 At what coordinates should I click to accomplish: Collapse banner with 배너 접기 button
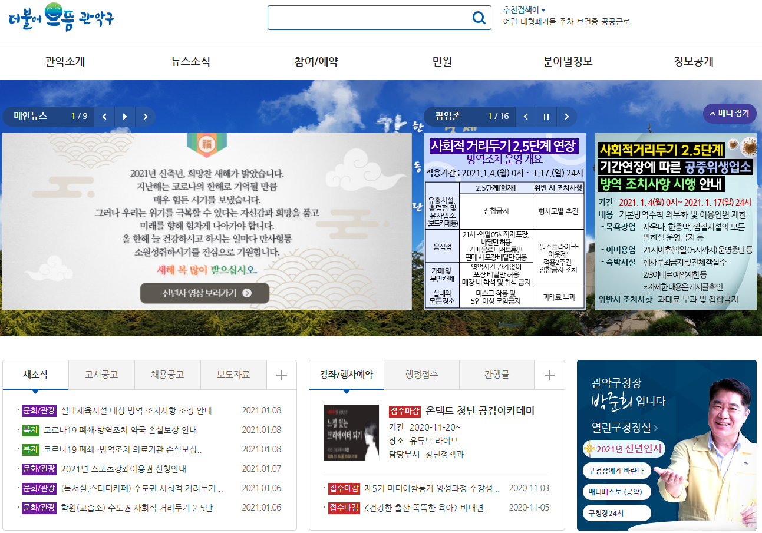click(x=730, y=114)
